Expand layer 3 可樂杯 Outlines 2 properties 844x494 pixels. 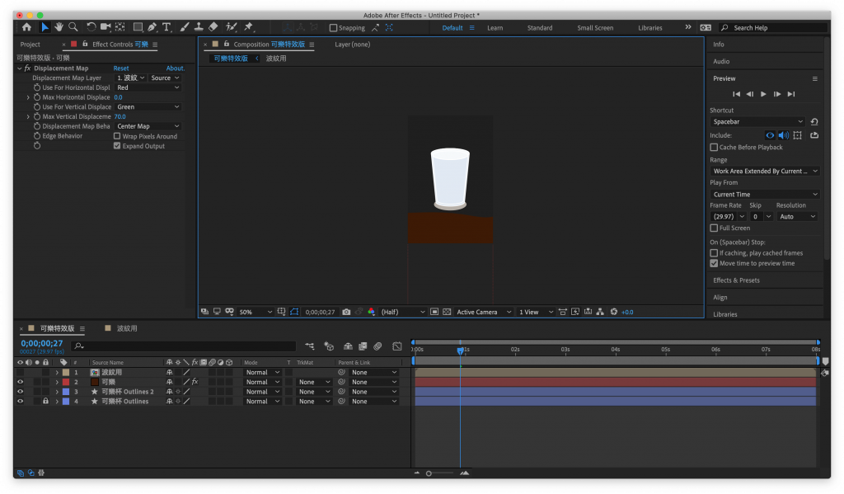[57, 392]
